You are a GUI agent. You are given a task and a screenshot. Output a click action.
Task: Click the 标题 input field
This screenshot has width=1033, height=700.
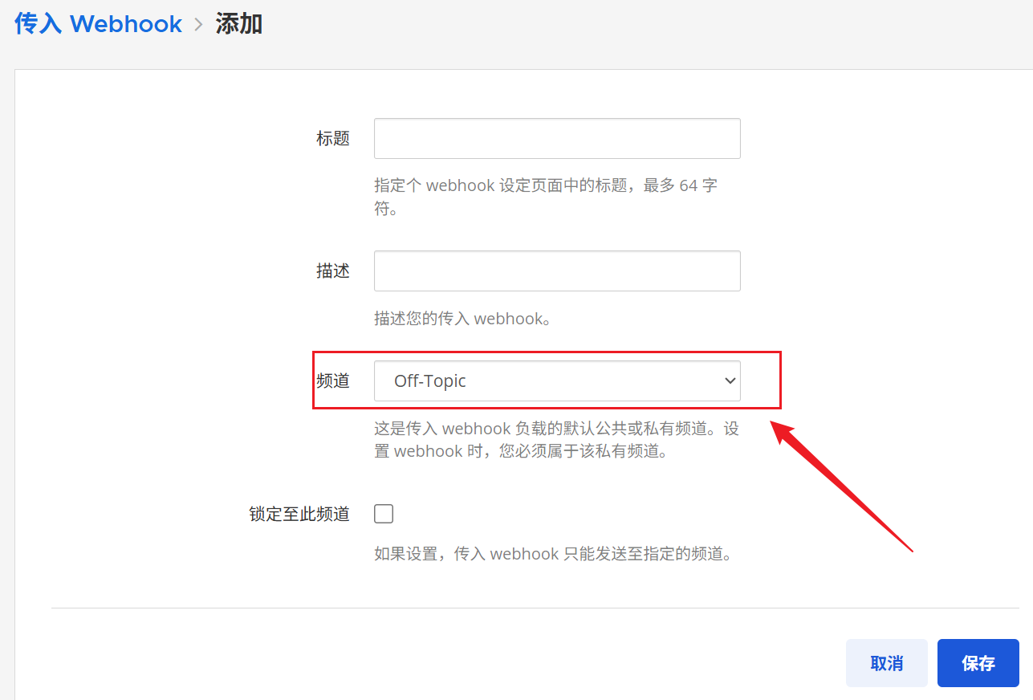coord(557,139)
